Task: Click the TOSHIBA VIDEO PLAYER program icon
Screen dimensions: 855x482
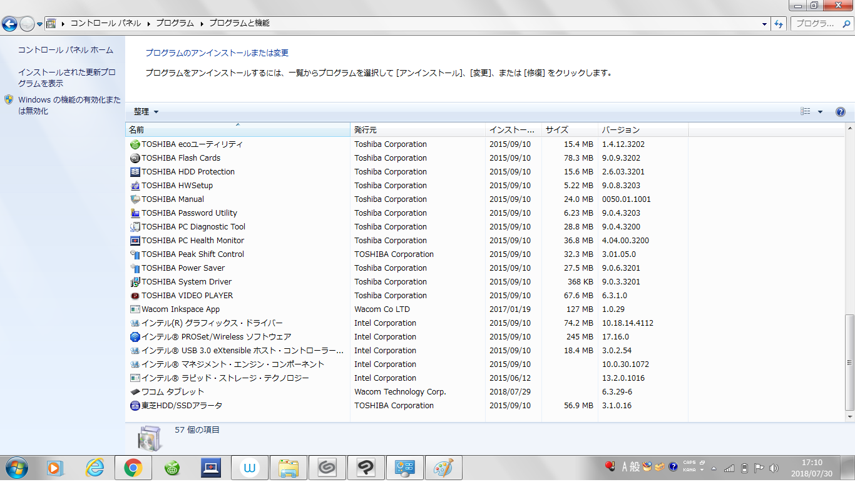Action: pyautogui.click(x=135, y=296)
